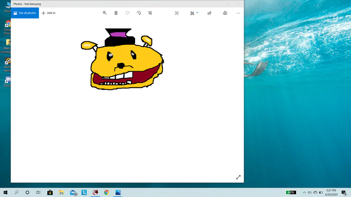Click the Photos - fred bera.png title
This screenshot has width=351, height=197.
point(27,4)
